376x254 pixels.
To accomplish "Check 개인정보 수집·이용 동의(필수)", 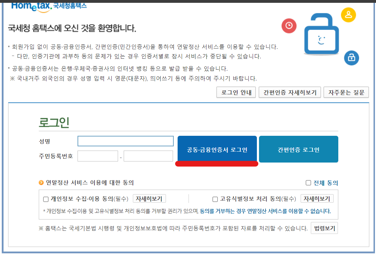I will coord(45,199).
